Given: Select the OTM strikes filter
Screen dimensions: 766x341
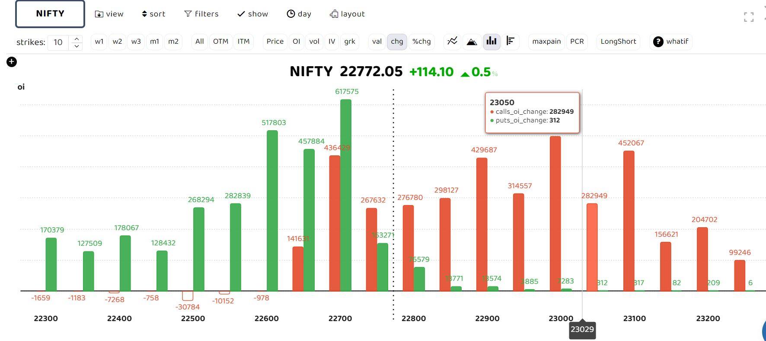Looking at the screenshot, I should point(220,42).
